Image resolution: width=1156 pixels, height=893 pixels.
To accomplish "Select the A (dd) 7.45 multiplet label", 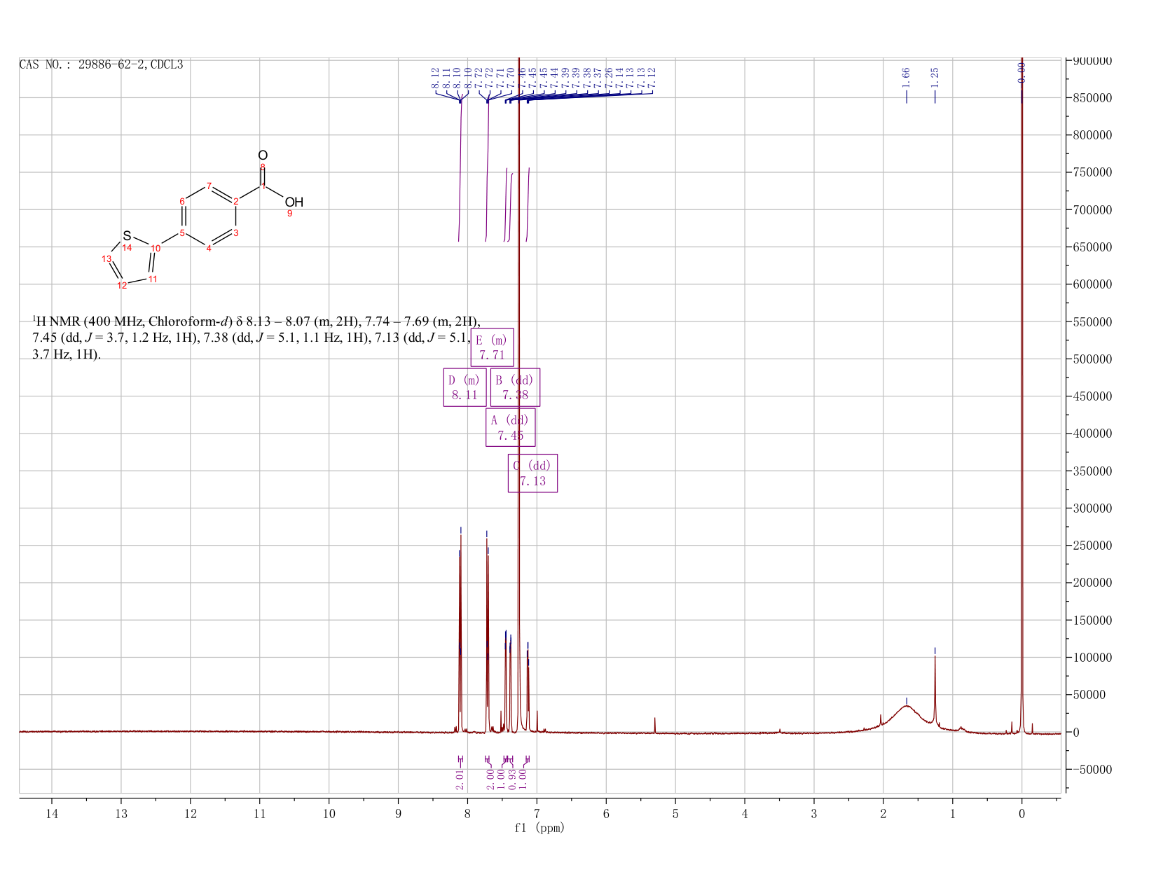I will coord(511,427).
